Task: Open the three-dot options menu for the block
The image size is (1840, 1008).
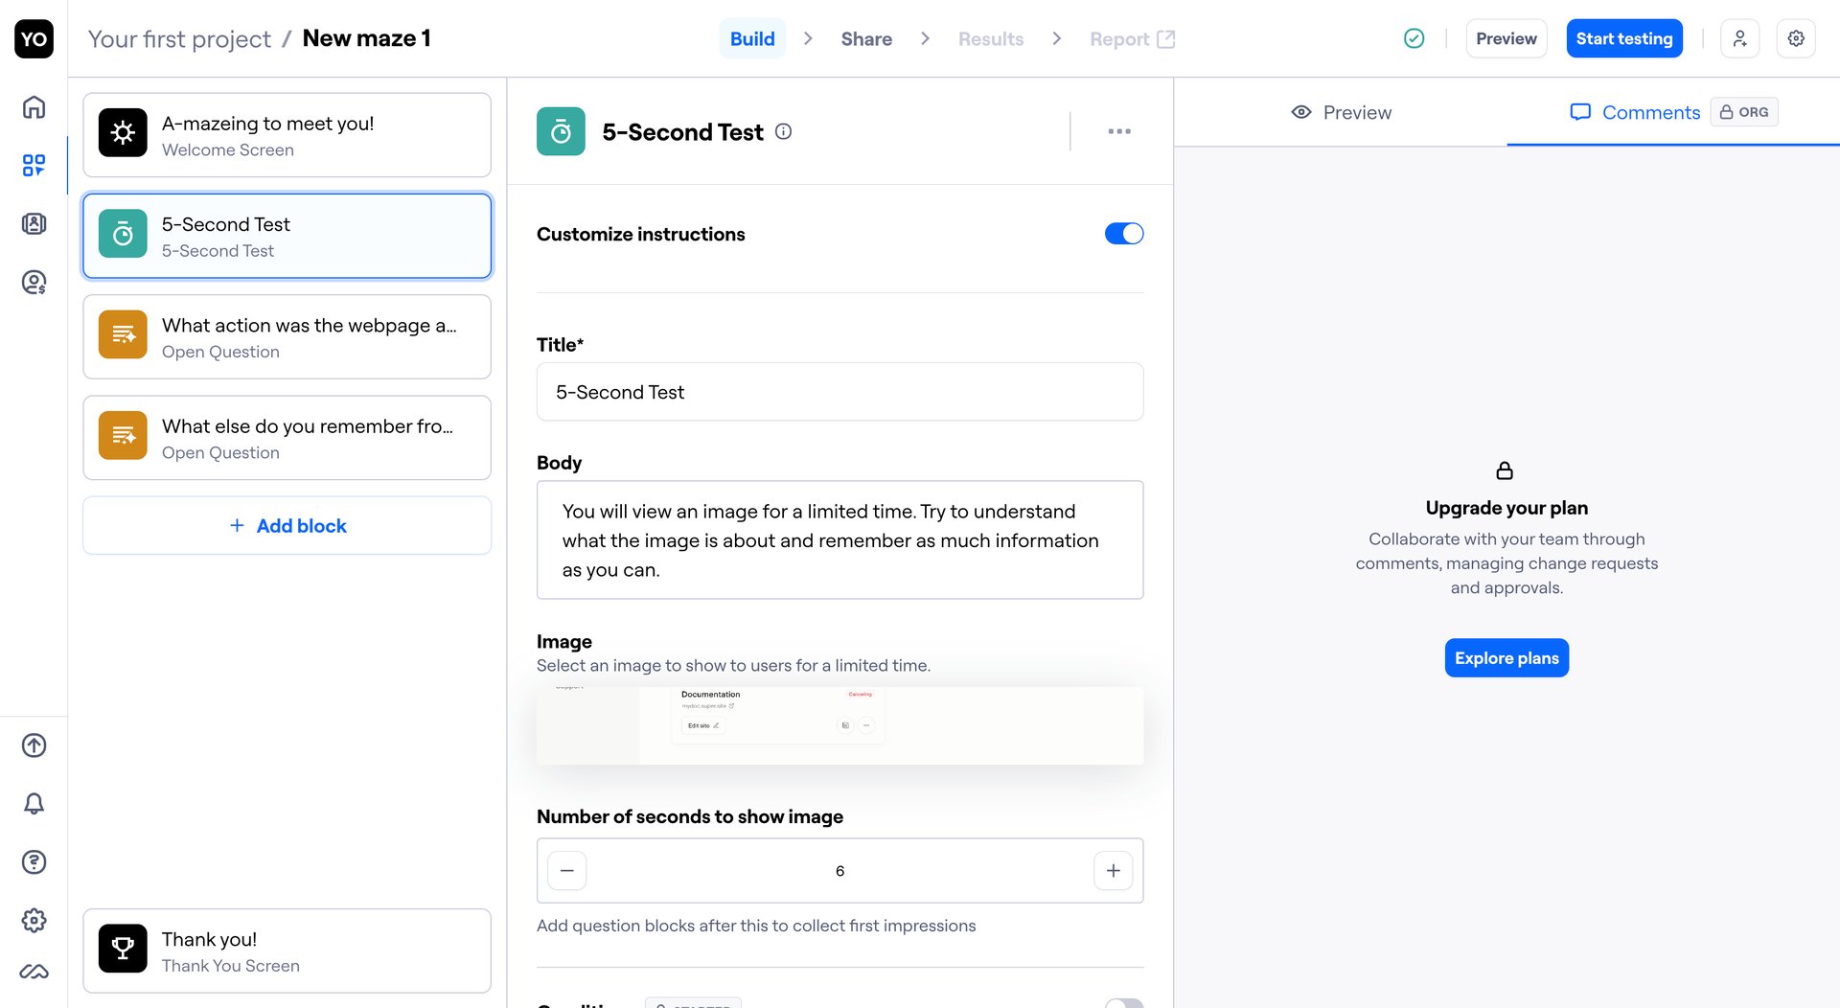Action: coord(1118,131)
